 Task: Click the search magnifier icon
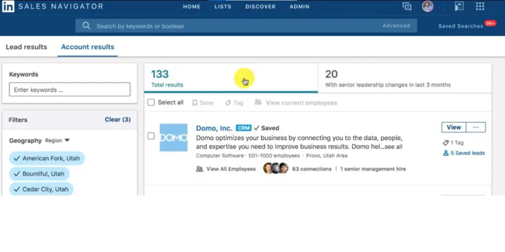pyautogui.click(x=87, y=26)
